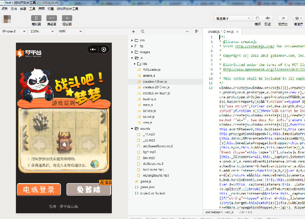This screenshot has width=305, height=219.
Task: Open the 文件 menu
Action: [14, 9]
